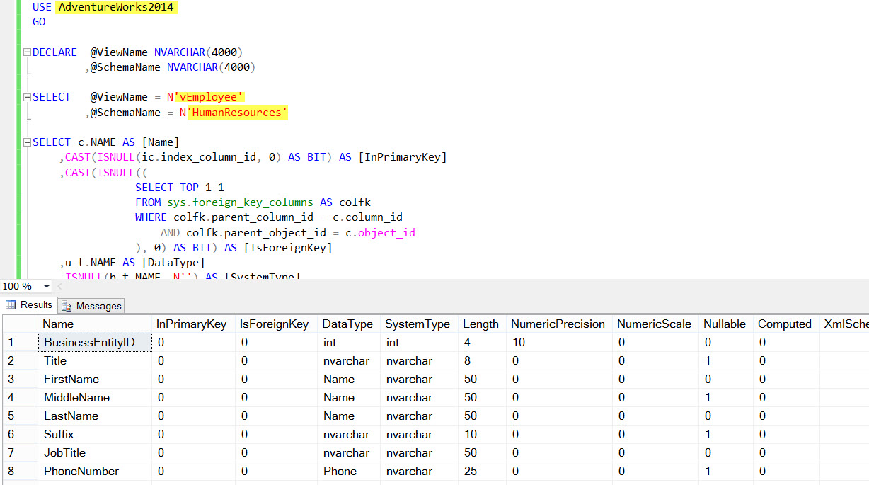
Task: Click the Length value 10 for Suffix
Action: click(482, 435)
